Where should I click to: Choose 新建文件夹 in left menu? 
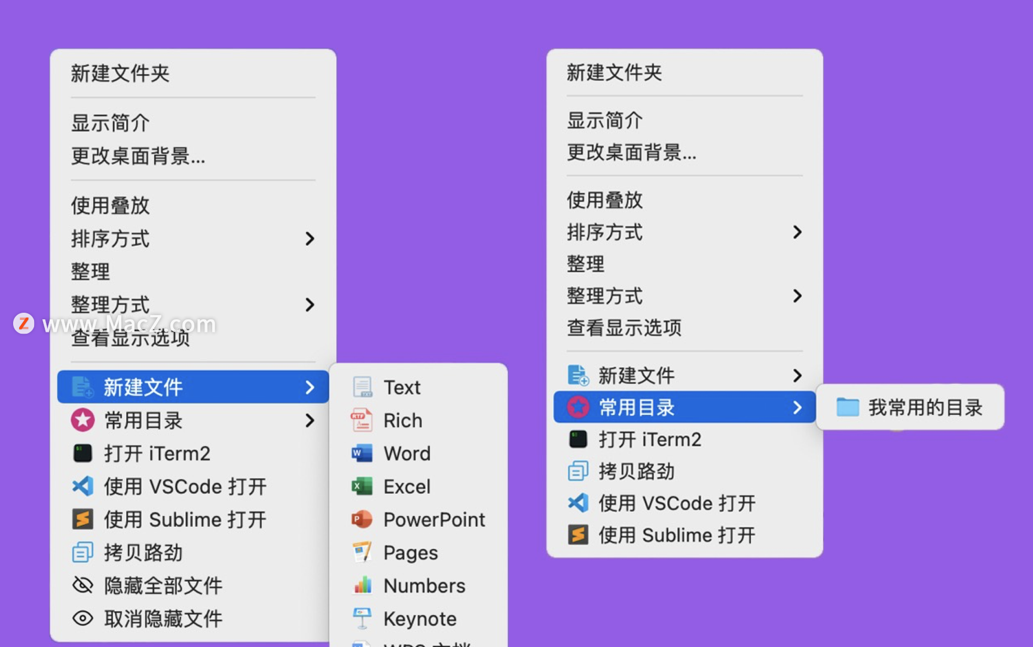click(x=120, y=74)
